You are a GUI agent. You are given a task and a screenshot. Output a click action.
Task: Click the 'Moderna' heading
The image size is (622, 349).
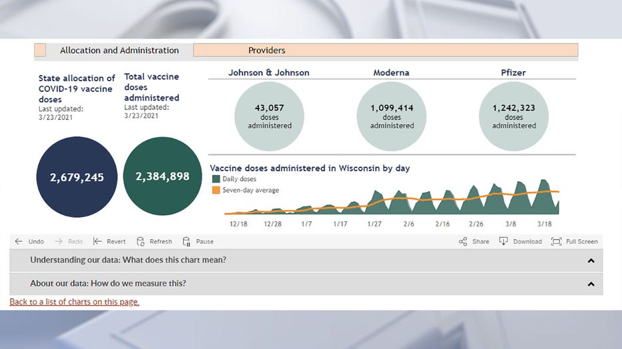[391, 73]
